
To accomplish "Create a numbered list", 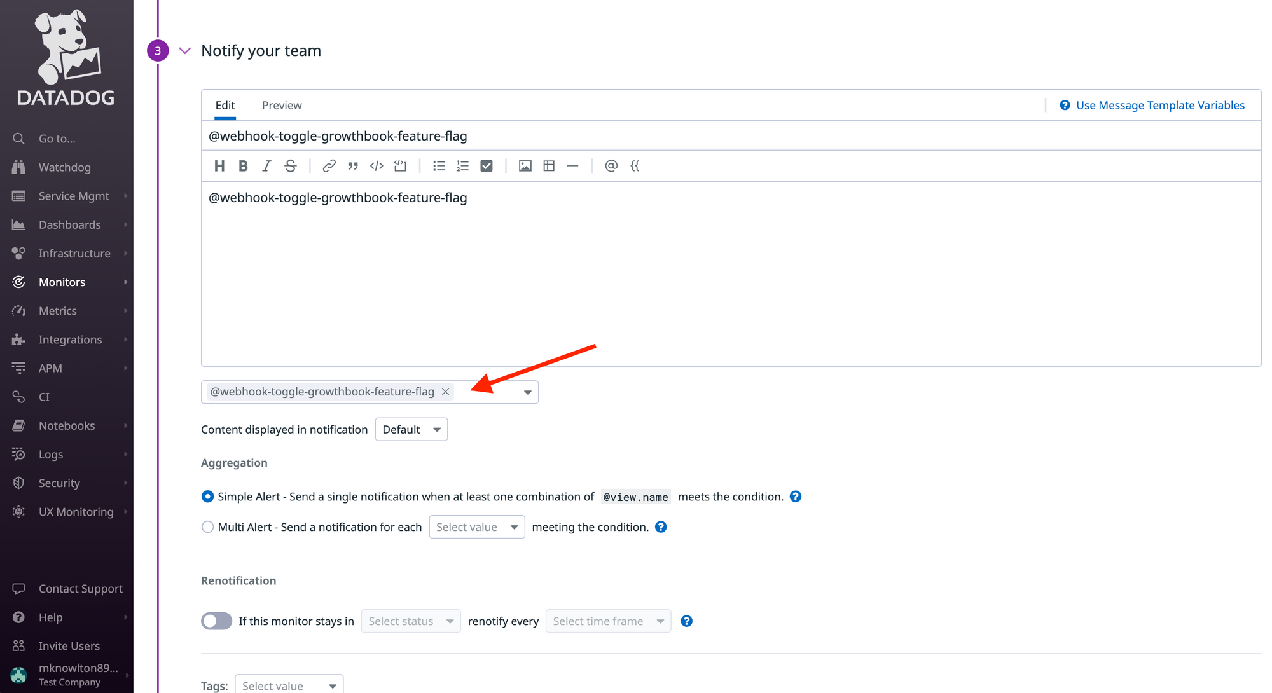I will point(462,166).
